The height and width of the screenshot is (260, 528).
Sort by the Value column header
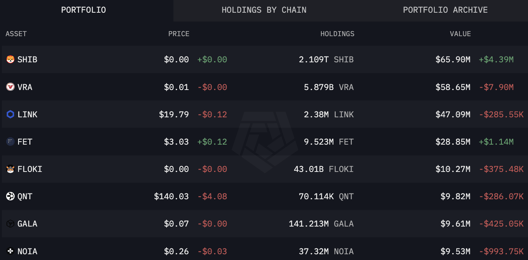[460, 34]
